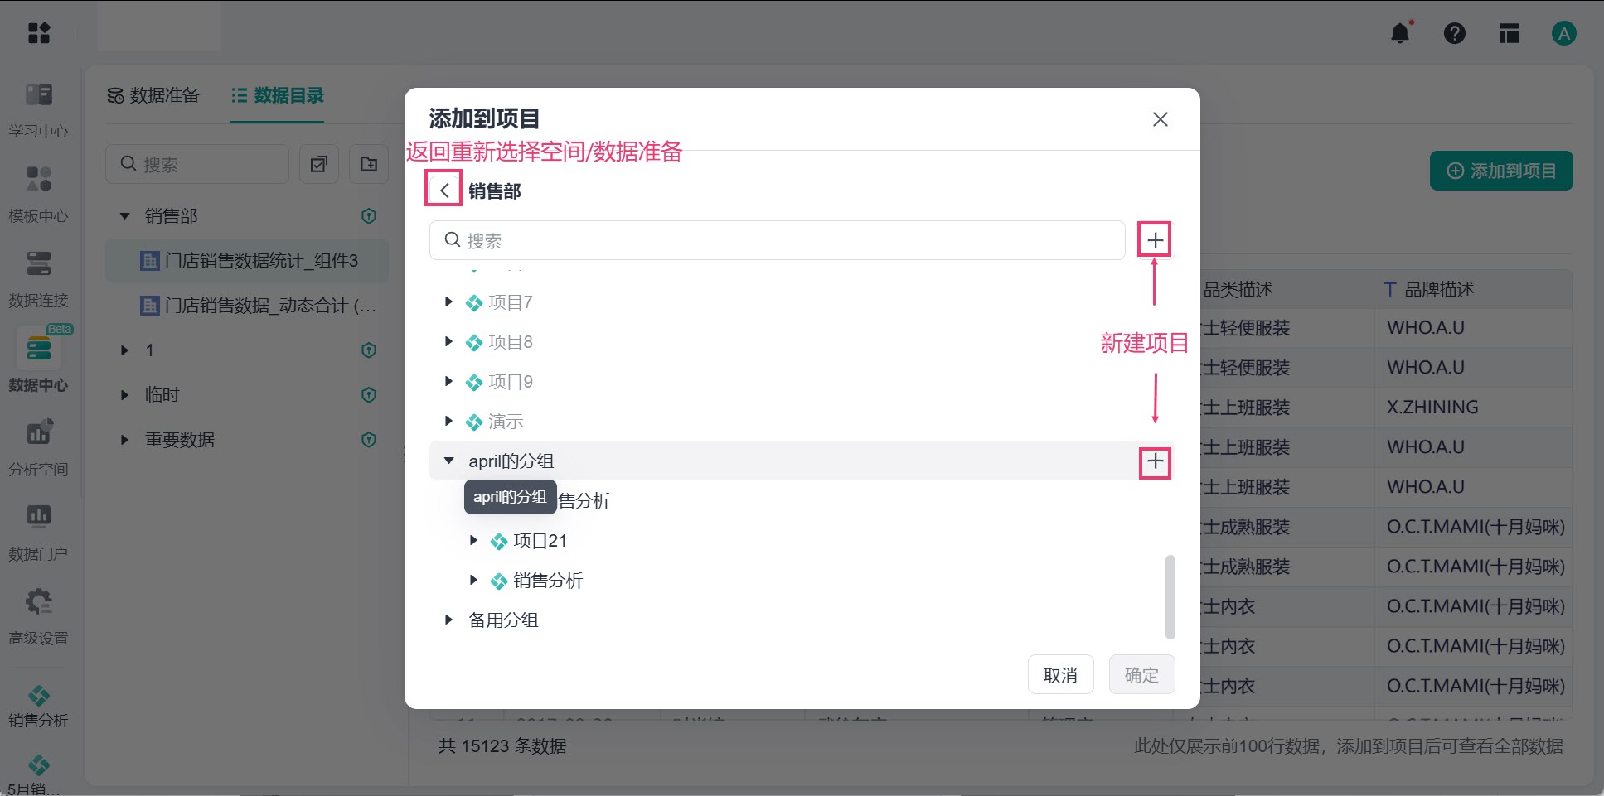The image size is (1604, 796).
Task: Expand the 备用分组 group
Action: point(448,620)
